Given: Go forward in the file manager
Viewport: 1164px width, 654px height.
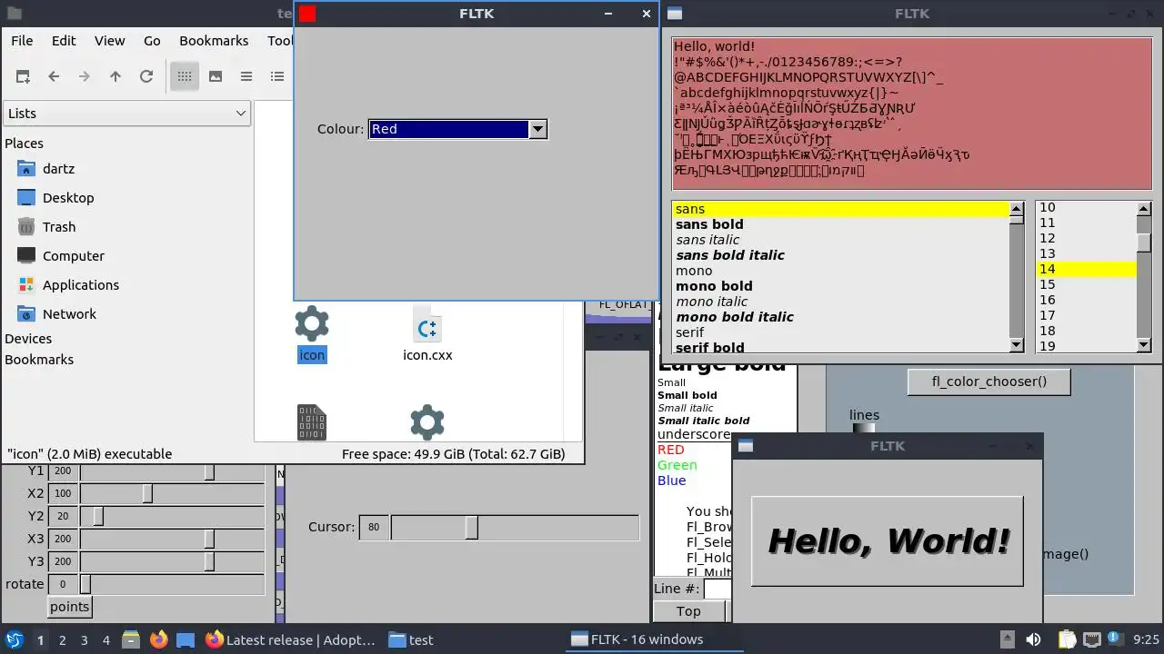Looking at the screenshot, I should [85, 76].
